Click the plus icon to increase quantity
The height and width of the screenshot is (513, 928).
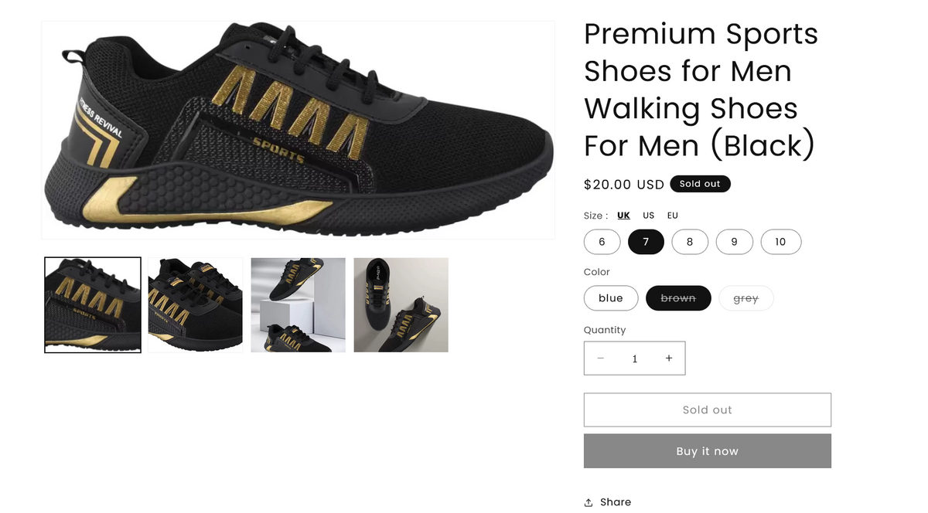pyautogui.click(x=668, y=358)
